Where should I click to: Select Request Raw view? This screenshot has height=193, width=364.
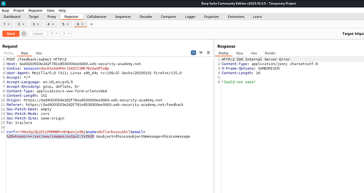click(x=24, y=53)
